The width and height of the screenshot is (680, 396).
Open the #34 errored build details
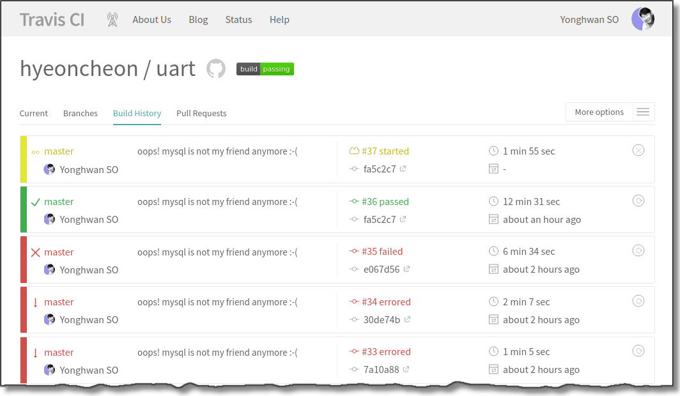click(386, 302)
